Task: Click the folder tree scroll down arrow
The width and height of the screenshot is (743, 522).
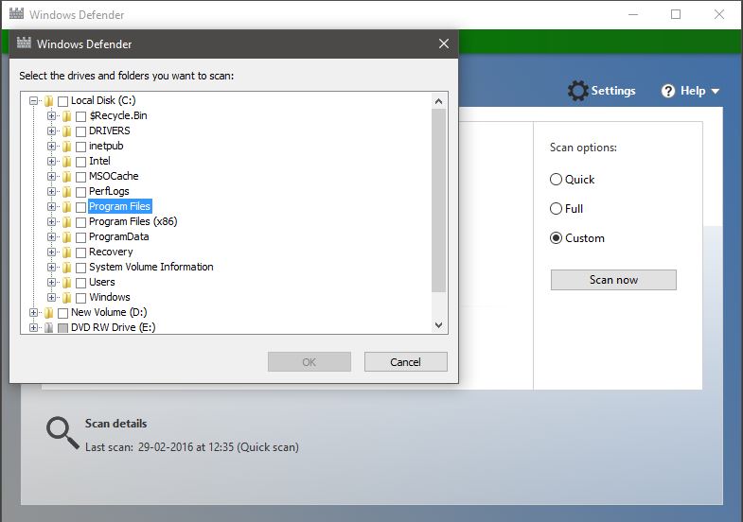Action: 439,325
